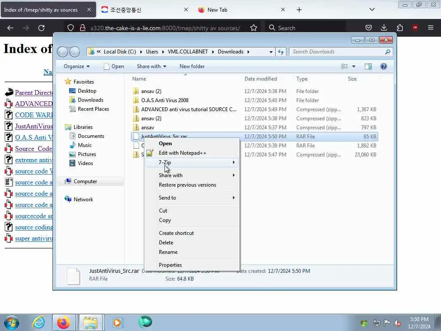Sort by Date modified column
The width and height of the screenshot is (441, 331).
pyautogui.click(x=261, y=79)
